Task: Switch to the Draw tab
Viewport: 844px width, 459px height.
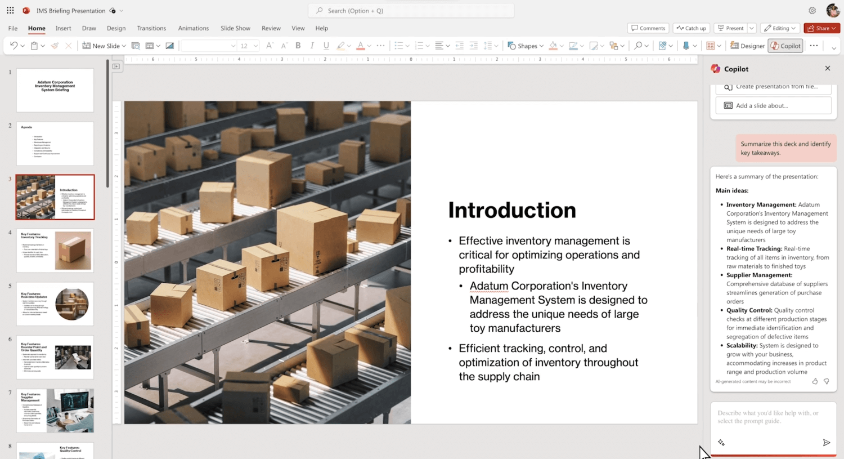Action: coord(89,28)
